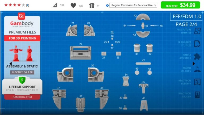This screenshot has height=115, width=204.
Task: Click the Simple Assembly puzzle icon
Action: (197, 57)
